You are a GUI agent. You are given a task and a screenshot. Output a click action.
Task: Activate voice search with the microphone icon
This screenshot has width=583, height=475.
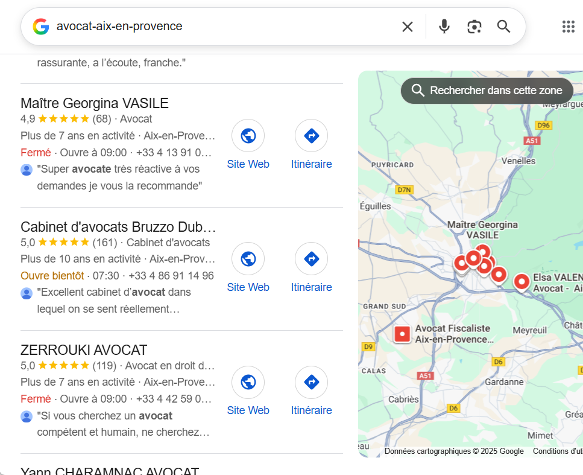(444, 27)
